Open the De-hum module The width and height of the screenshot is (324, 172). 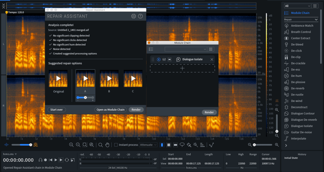point(297,76)
